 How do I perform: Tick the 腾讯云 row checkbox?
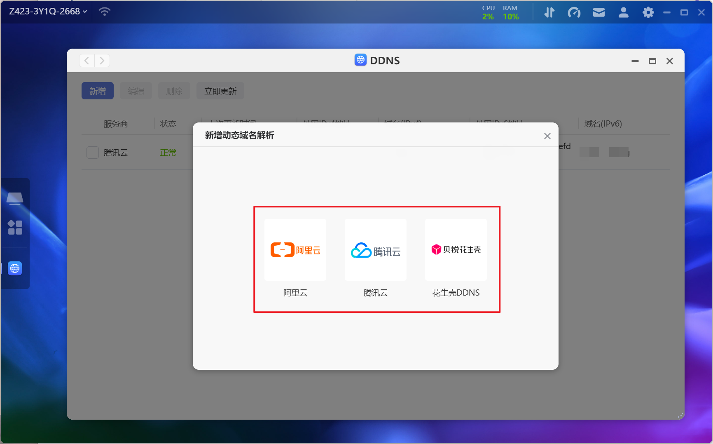pos(93,153)
